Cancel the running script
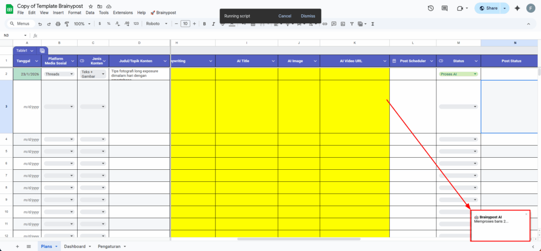The height and width of the screenshot is (251, 541). click(x=285, y=16)
